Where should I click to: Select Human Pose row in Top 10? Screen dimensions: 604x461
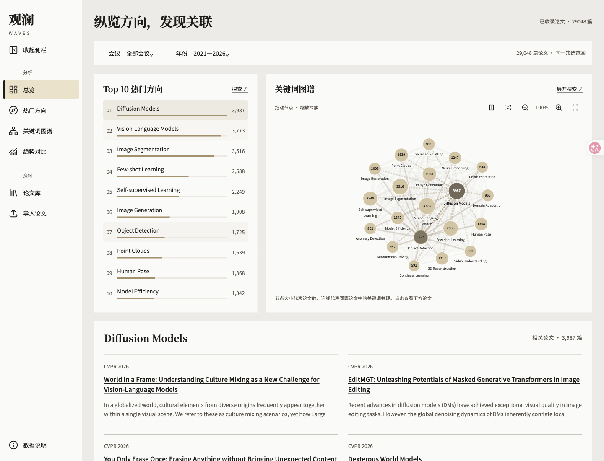(175, 273)
